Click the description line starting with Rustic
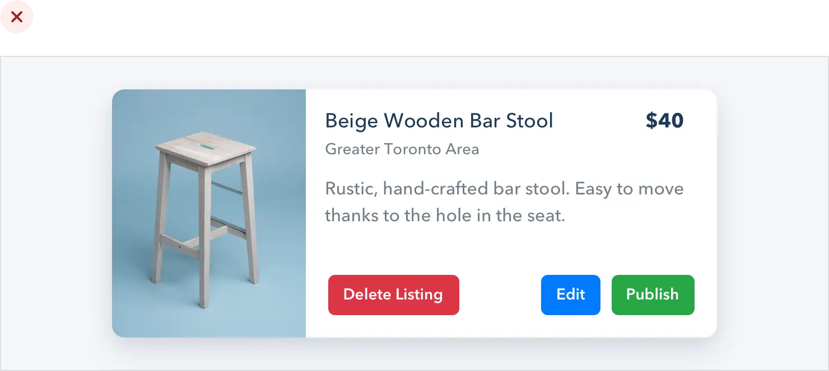Image resolution: width=829 pixels, height=371 pixels. [504, 188]
